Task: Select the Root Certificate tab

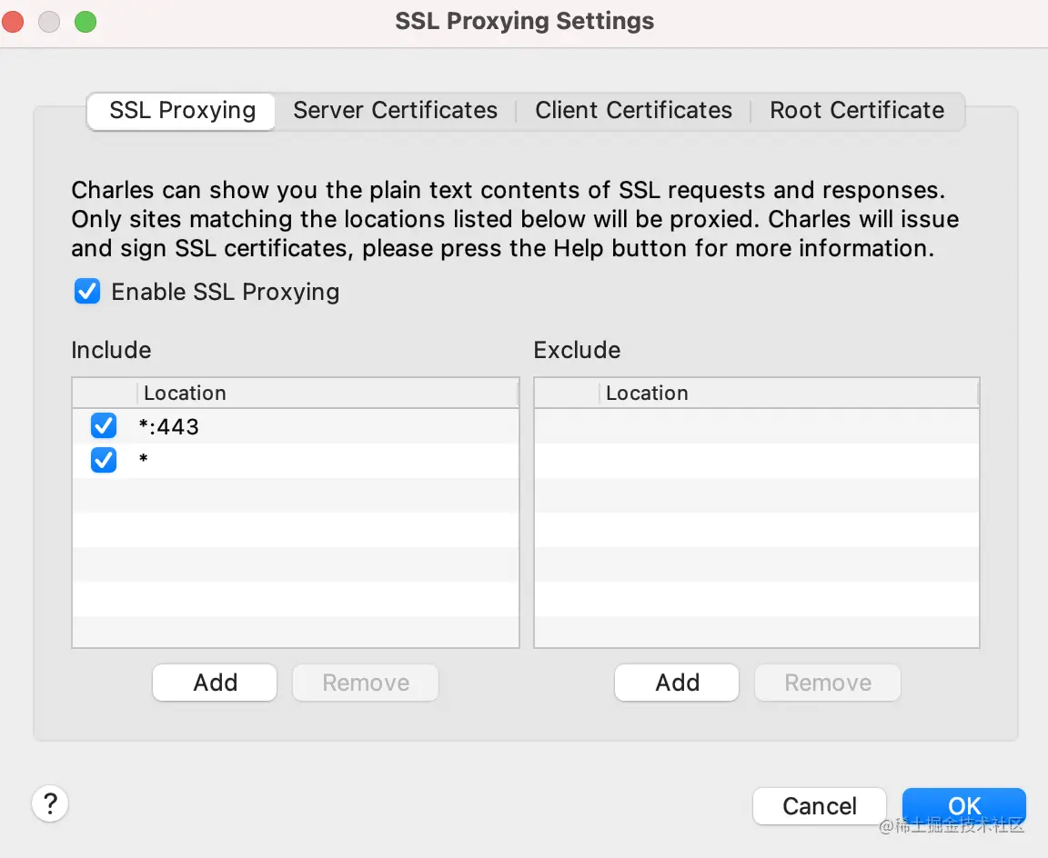Action: [857, 111]
